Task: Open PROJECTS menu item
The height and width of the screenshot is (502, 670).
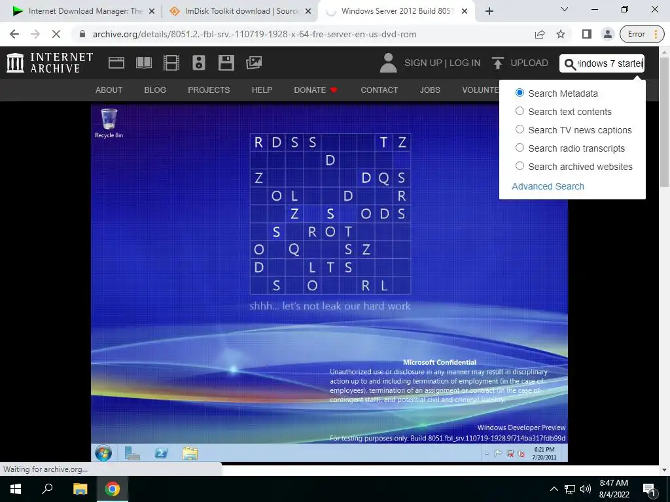Action: (x=209, y=90)
